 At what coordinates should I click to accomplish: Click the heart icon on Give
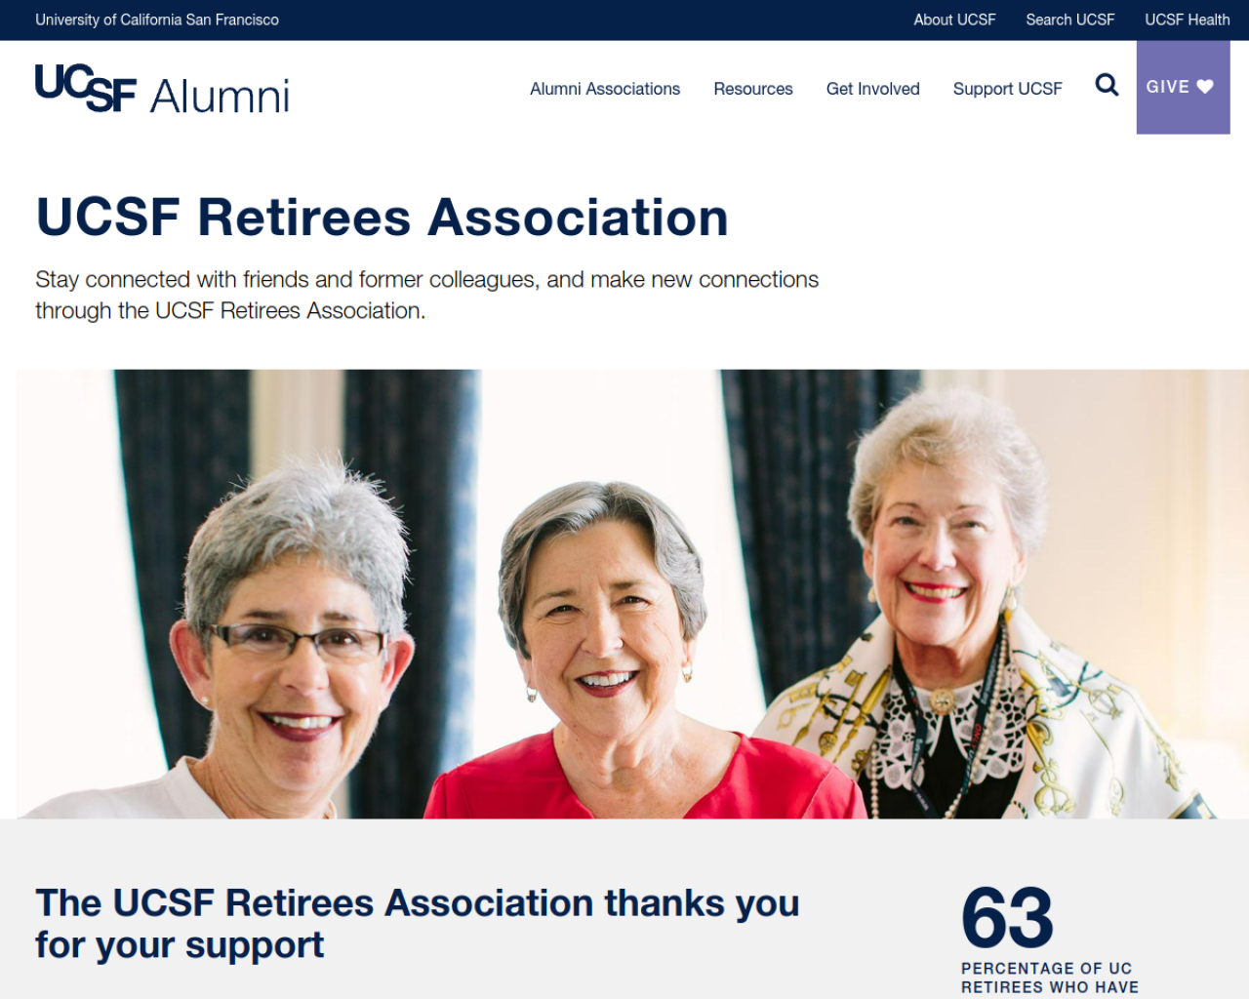[x=1205, y=87]
